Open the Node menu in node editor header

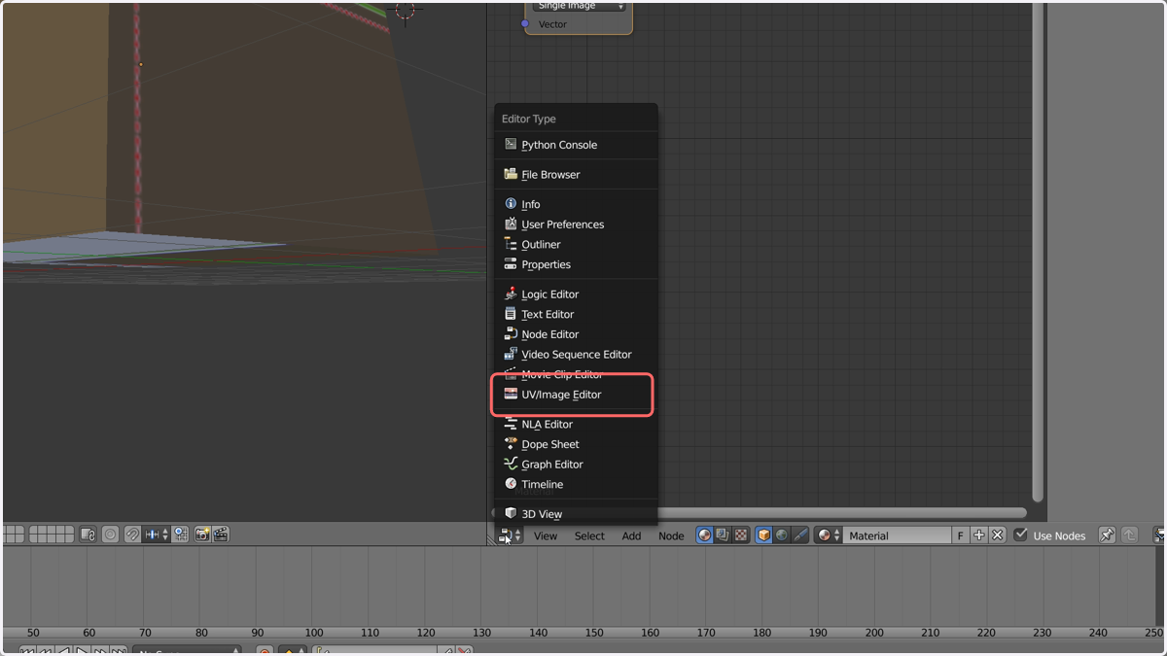click(x=671, y=535)
